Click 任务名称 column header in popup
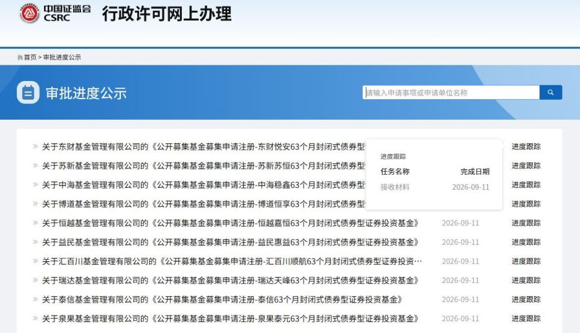 click(x=395, y=172)
